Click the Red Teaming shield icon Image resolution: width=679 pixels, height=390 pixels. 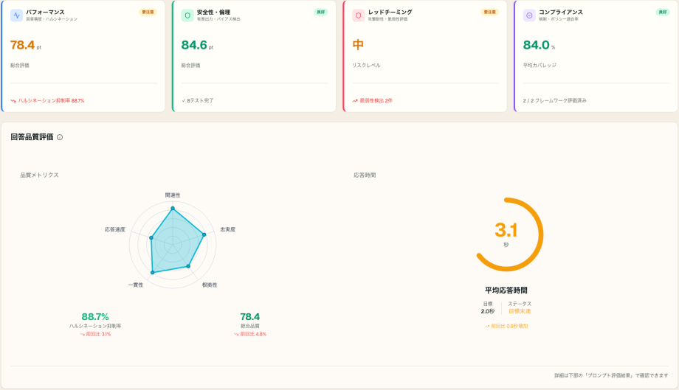[358, 15]
